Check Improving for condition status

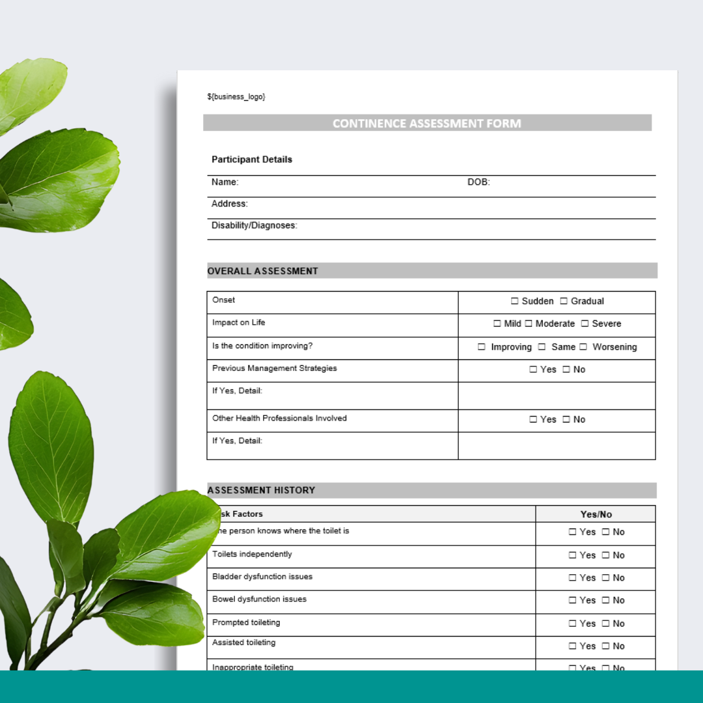482,347
